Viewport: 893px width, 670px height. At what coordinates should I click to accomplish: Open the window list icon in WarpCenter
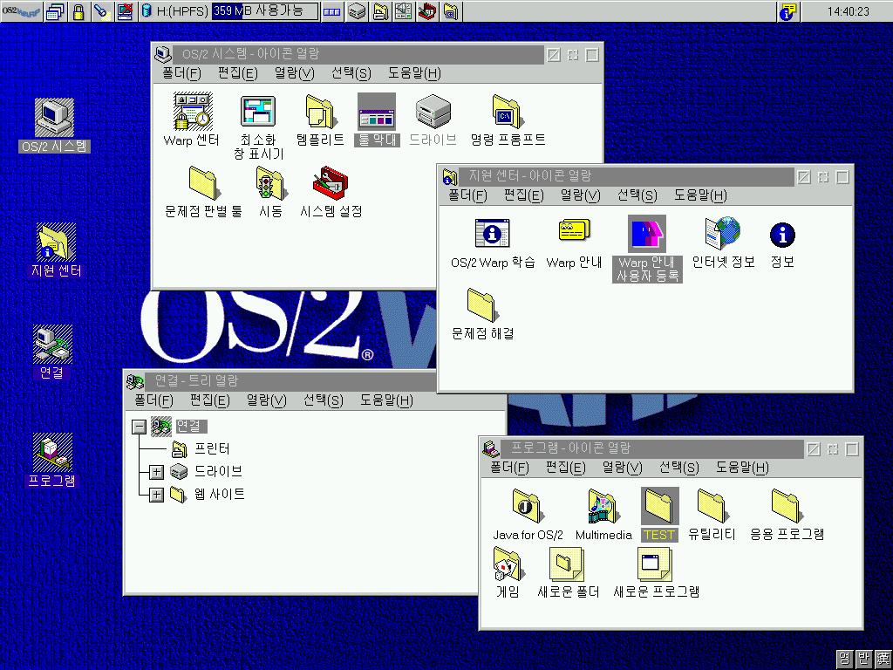tap(55, 10)
